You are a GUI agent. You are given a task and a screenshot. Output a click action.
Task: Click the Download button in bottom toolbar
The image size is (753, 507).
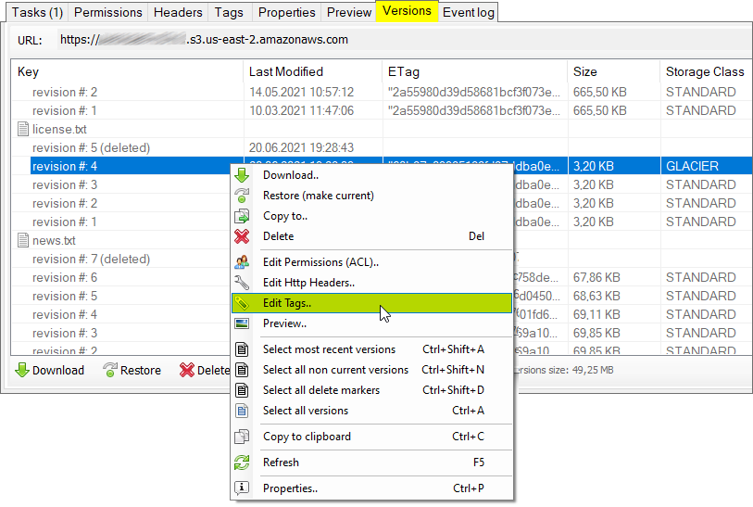point(50,370)
